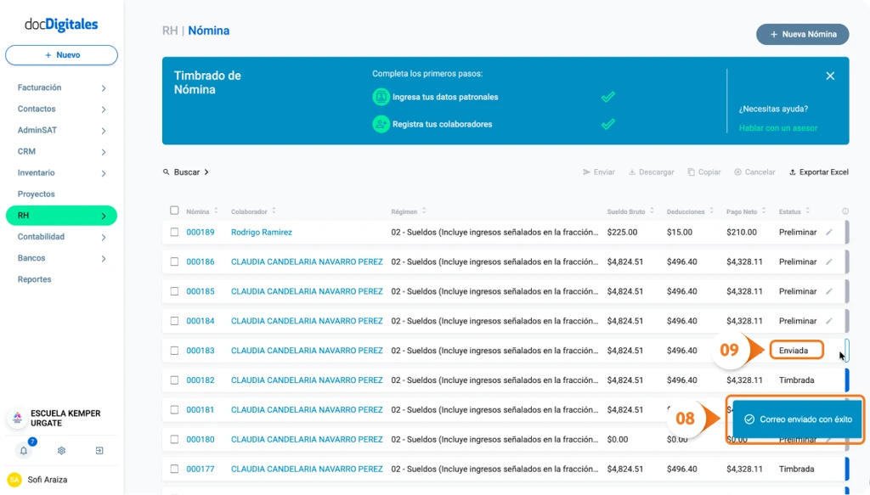Viewport: 870px width, 495px height.
Task: Sort by the Sueldo Bruto column arrows
Action: click(x=652, y=211)
